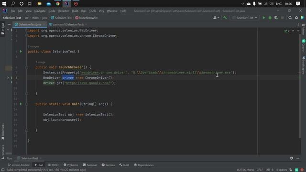The image size is (306, 172).
Task: Click caret position 8:25 in status bar
Action: [x=245, y=170]
